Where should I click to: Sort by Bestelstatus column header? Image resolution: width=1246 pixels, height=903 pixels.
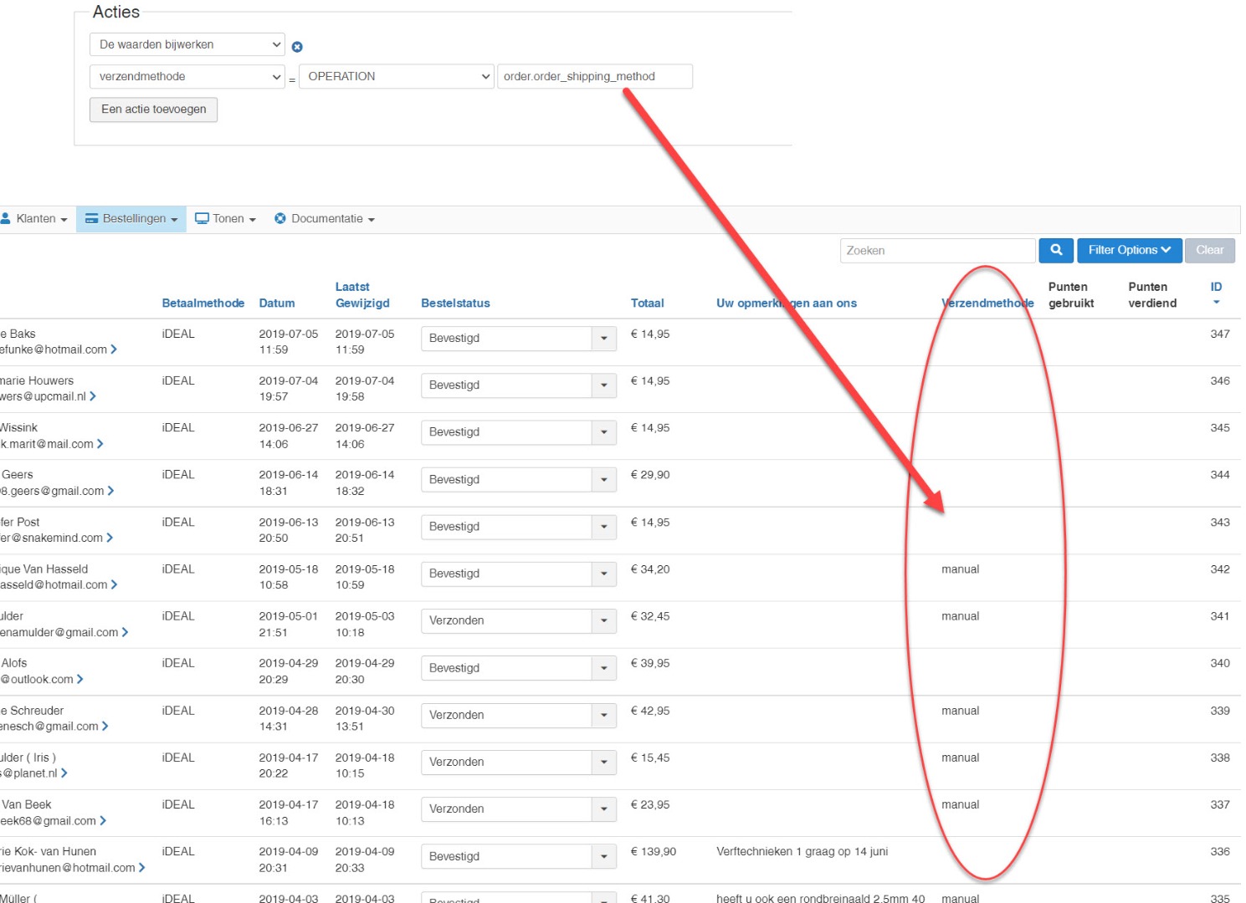pos(455,304)
